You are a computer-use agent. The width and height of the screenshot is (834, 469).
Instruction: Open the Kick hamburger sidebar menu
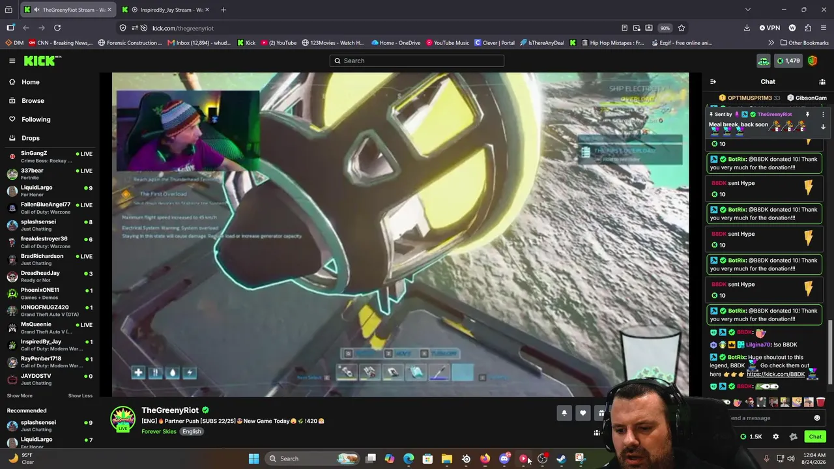(12, 61)
